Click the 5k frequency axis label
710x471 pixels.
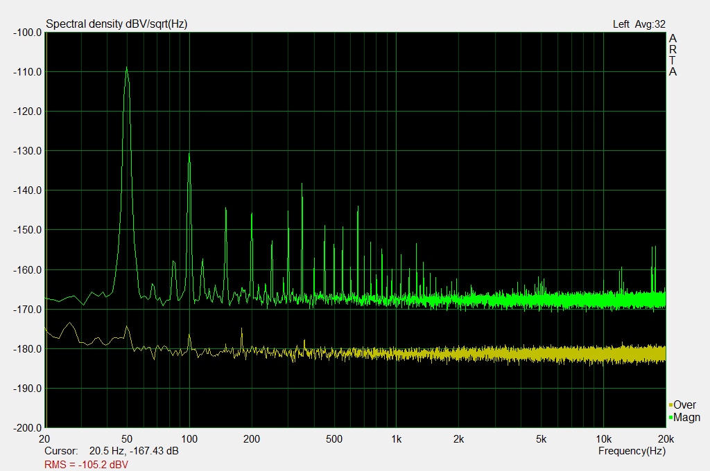click(541, 439)
